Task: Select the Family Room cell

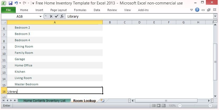Action: [x=55, y=53]
